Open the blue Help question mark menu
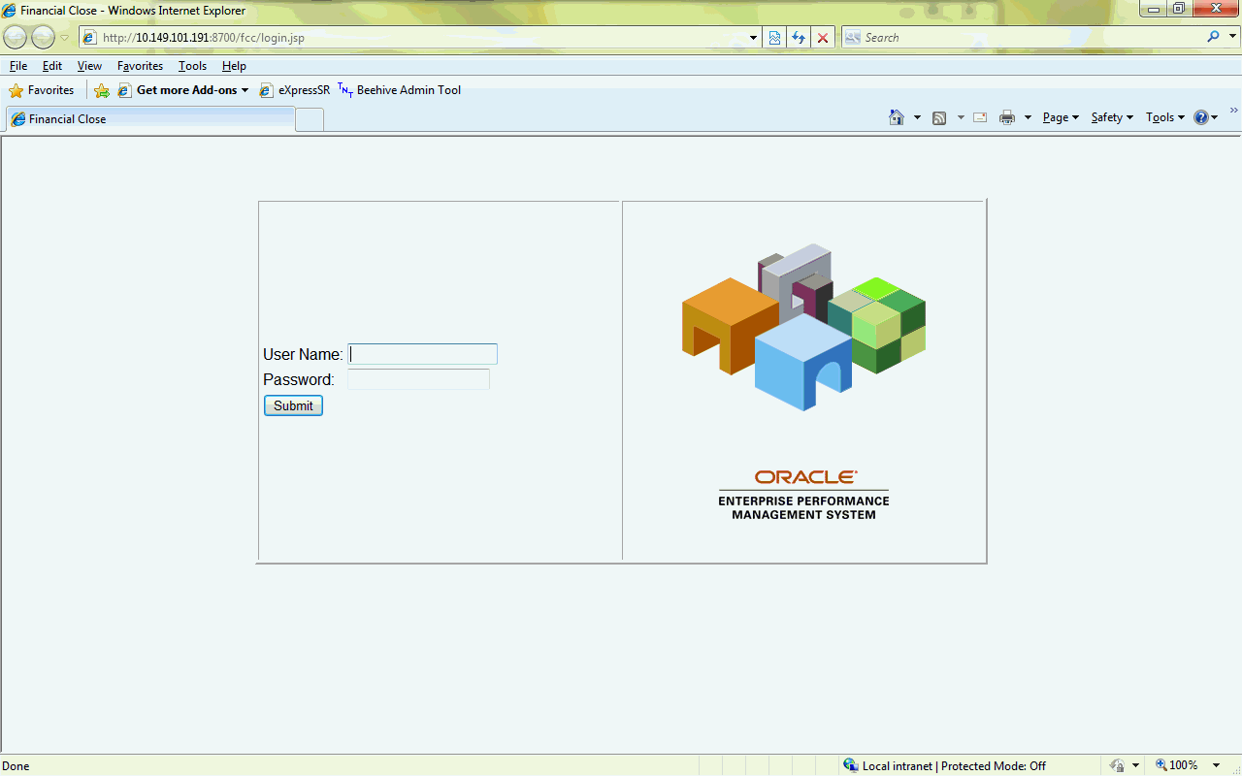The height and width of the screenshot is (776, 1242). pos(1206,117)
